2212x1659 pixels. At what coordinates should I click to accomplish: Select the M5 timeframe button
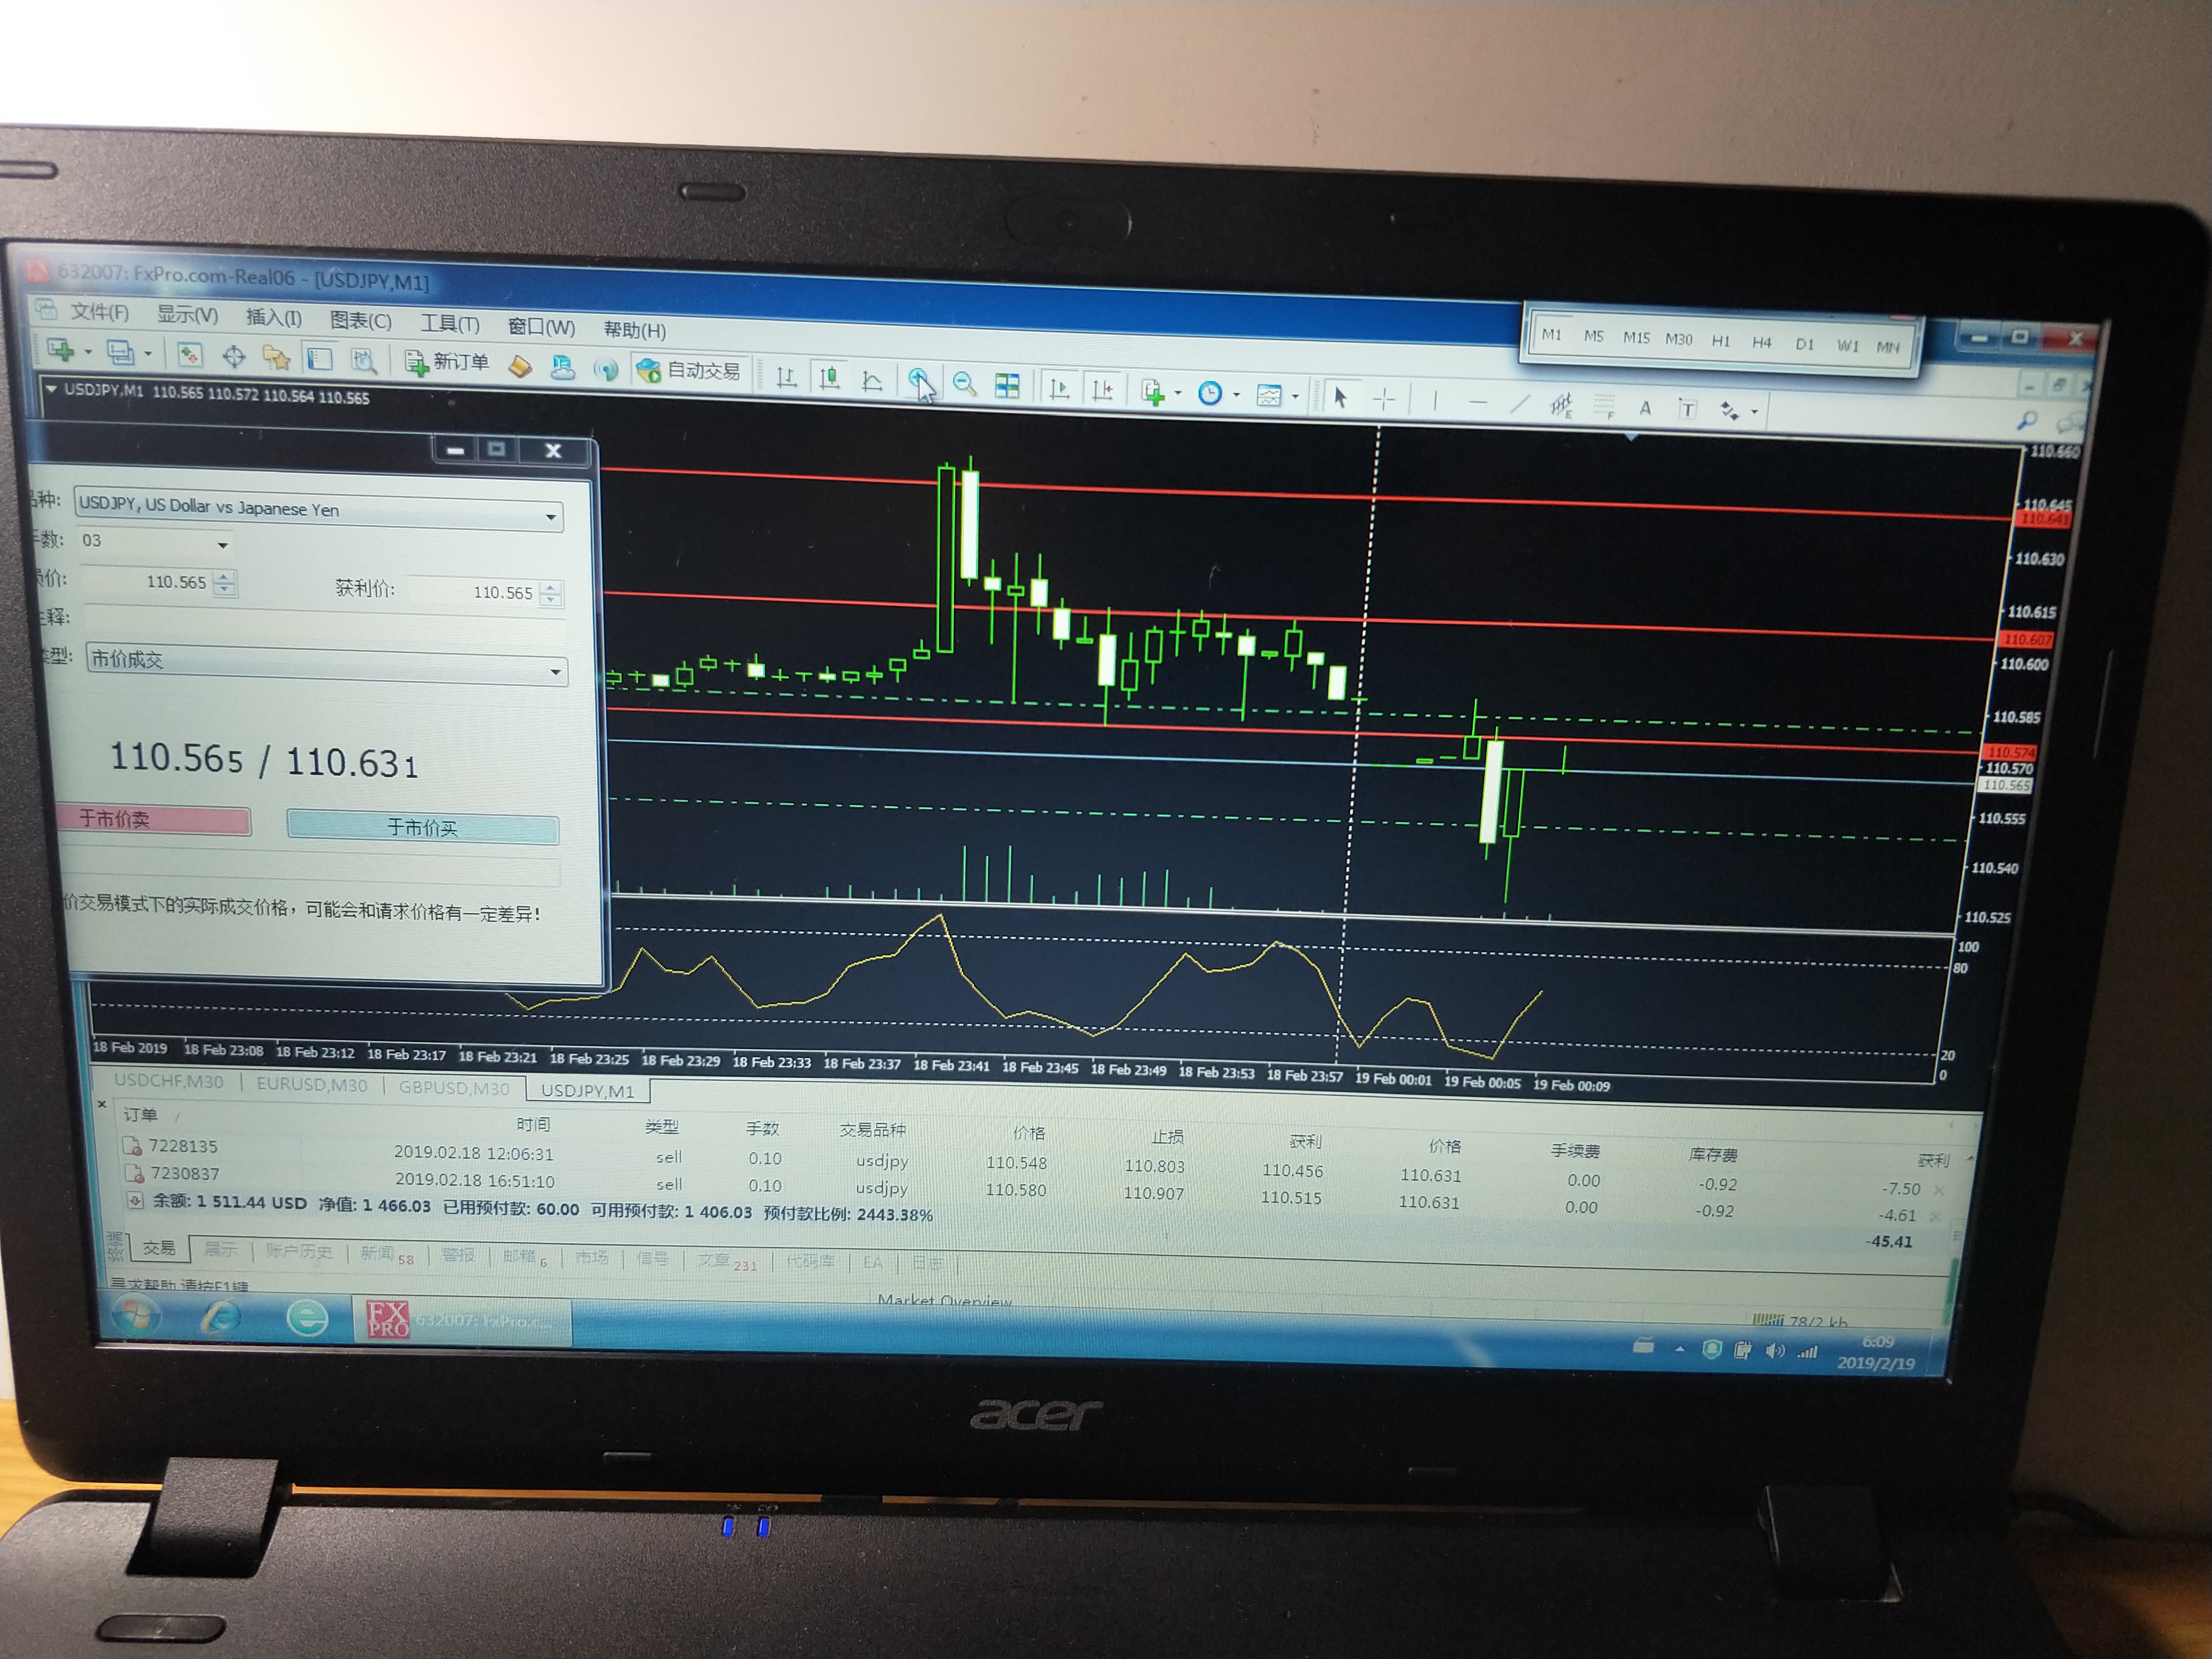point(1593,336)
